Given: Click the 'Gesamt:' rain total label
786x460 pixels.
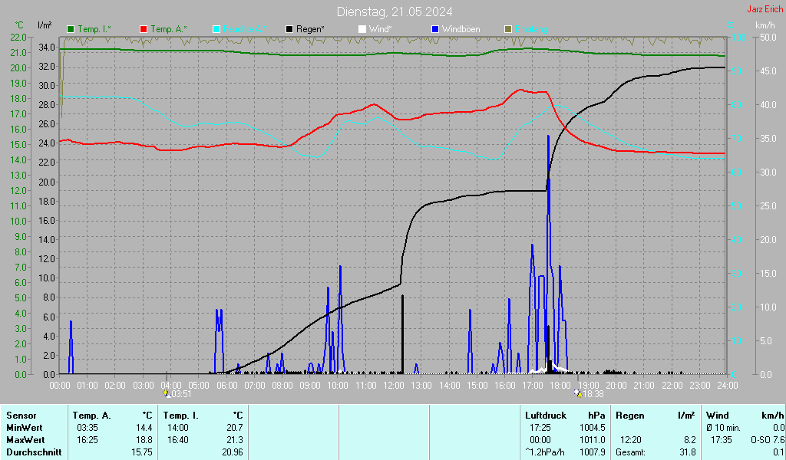Looking at the screenshot, I should point(631,452).
